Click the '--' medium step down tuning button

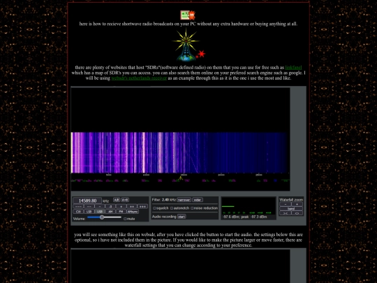pos(89,206)
